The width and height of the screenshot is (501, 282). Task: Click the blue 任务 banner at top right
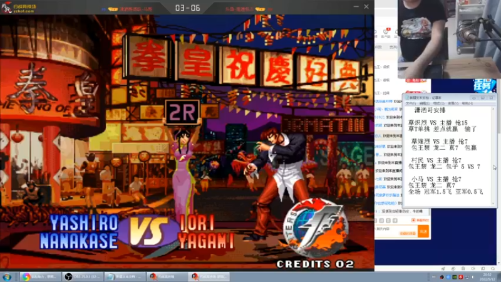click(484, 86)
